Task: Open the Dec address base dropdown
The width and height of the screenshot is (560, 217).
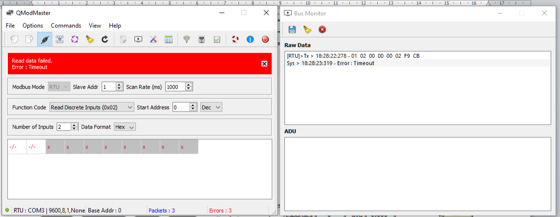Action: click(211, 107)
